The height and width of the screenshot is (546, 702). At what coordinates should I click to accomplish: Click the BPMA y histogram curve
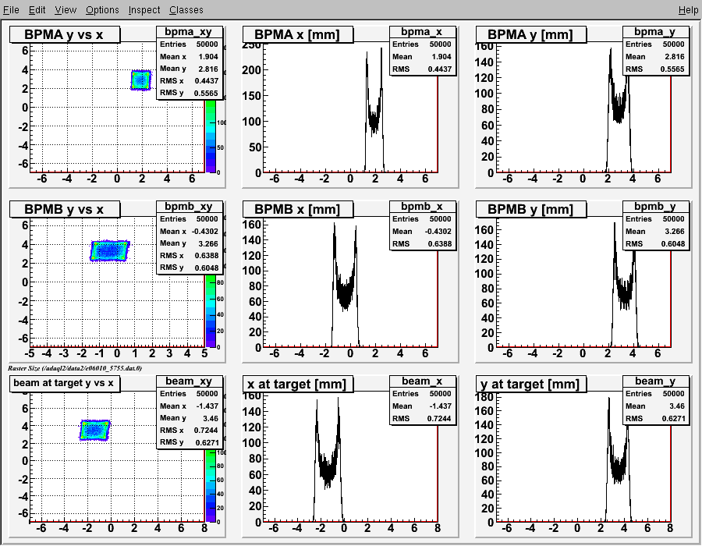[619, 109]
